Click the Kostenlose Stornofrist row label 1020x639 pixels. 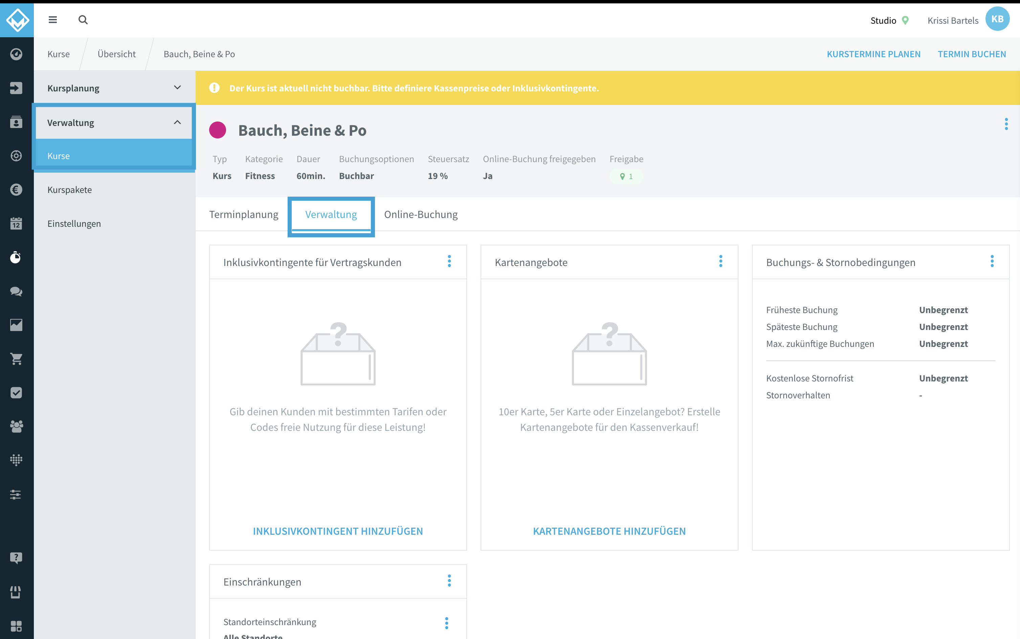pyautogui.click(x=810, y=378)
